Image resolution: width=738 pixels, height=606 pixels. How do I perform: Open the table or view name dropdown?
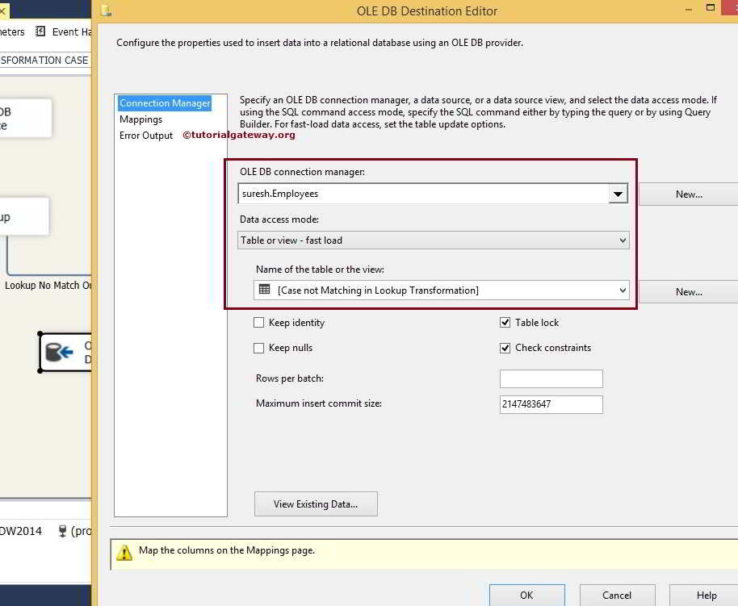(621, 290)
